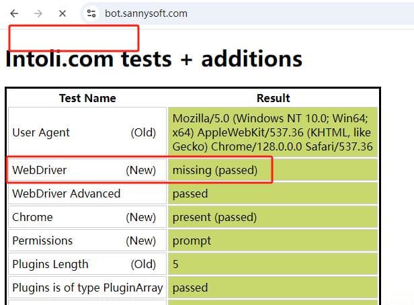Click the Permissions (New) row label
414x305 pixels.
(x=87, y=241)
